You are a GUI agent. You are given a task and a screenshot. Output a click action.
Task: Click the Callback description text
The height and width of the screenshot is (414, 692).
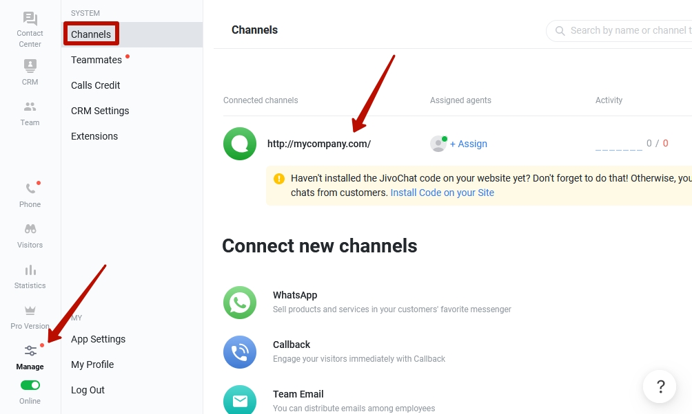coord(359,359)
